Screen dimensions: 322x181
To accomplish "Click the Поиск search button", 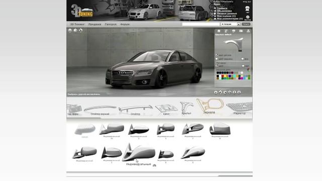I will click(246, 24).
